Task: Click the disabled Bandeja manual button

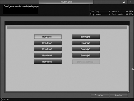Action: [x=86, y=62]
